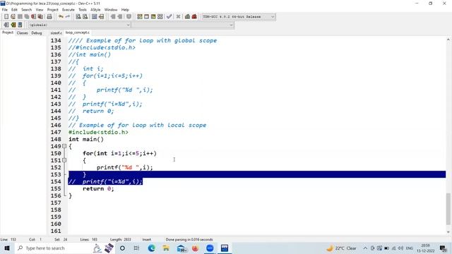Viewport: 452px width, 254px height.
Task: Click the scroll up arrow of editor
Action: pos(448,40)
